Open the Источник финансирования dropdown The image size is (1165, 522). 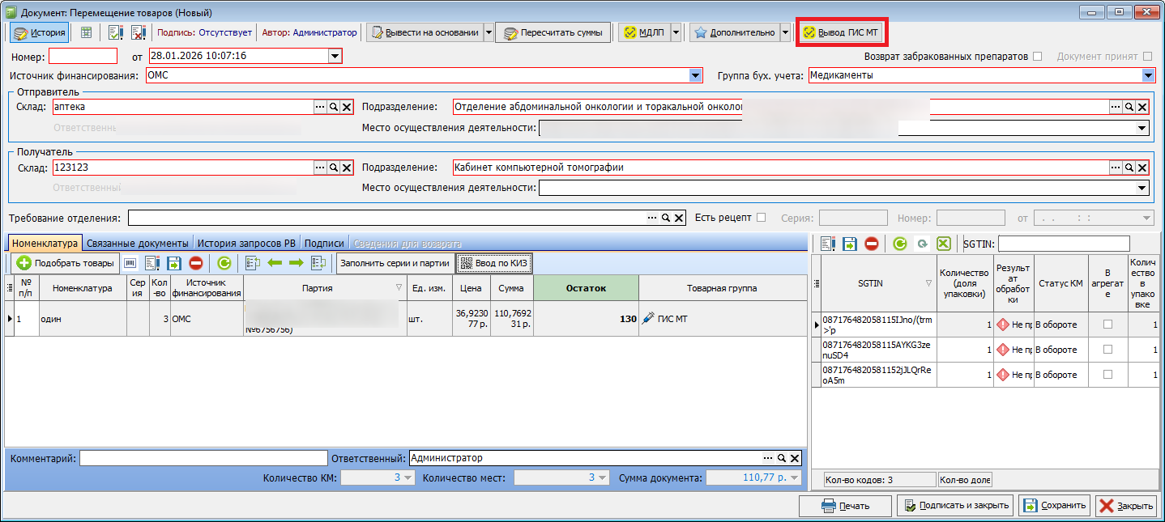(x=695, y=75)
